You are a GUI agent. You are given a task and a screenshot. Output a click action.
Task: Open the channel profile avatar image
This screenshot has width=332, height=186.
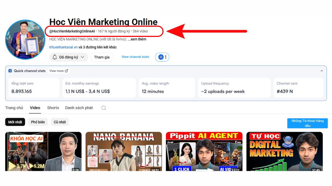point(25,39)
